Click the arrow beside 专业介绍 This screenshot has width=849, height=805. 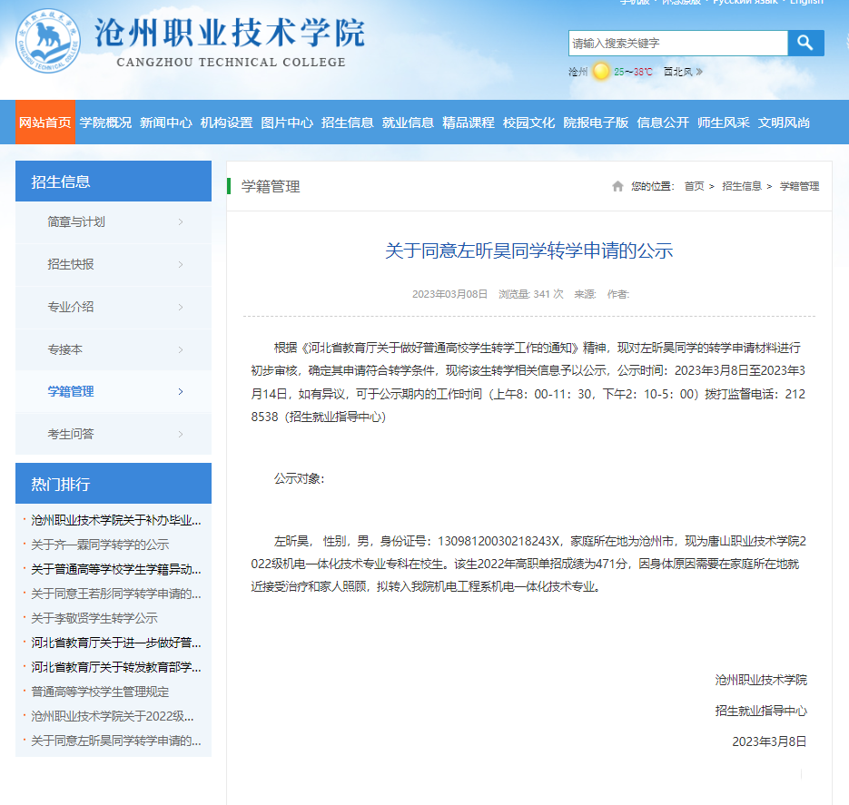point(181,307)
